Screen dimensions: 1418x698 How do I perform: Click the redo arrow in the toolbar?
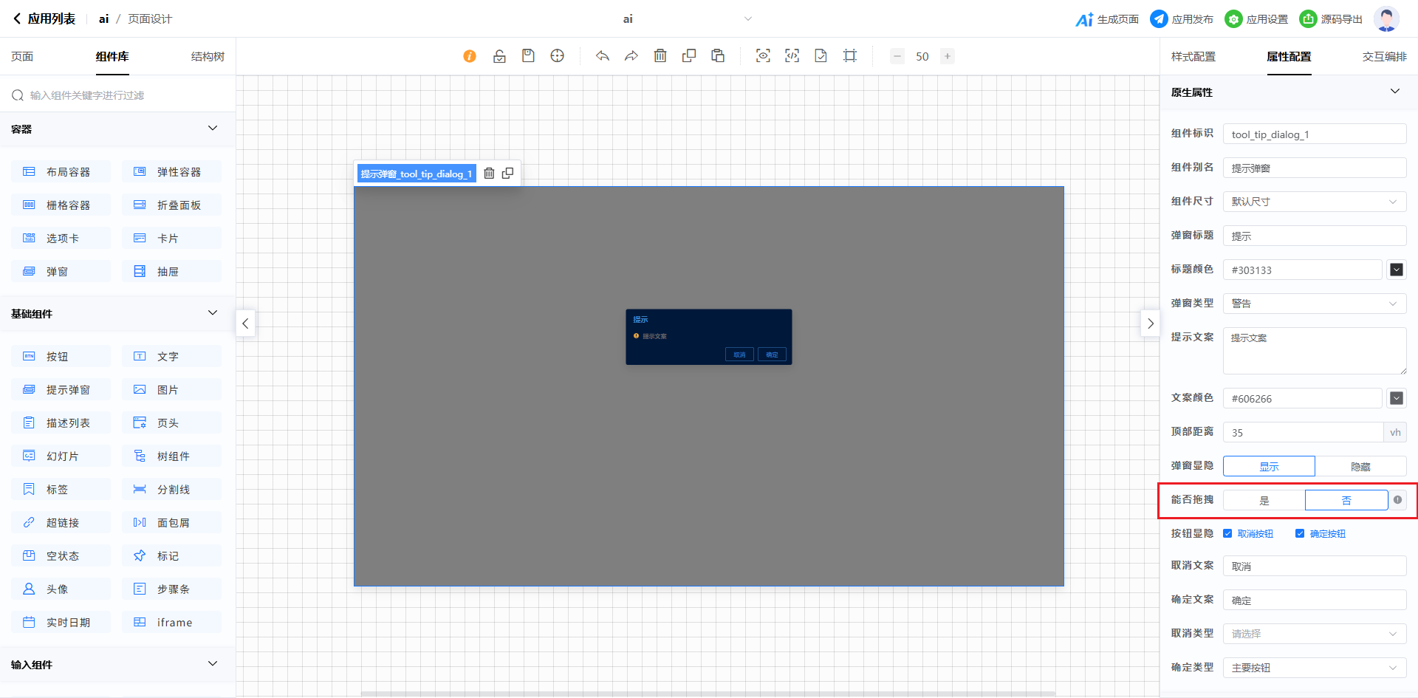tap(631, 56)
